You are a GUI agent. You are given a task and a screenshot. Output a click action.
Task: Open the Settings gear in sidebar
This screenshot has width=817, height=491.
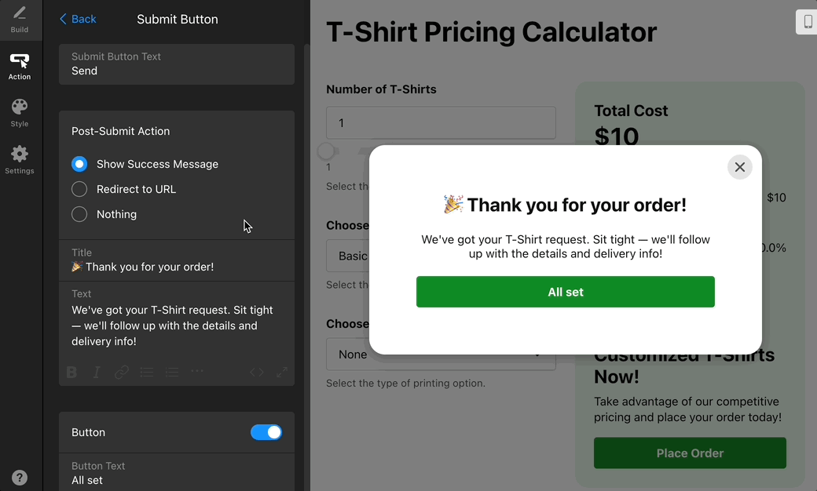pyautogui.click(x=20, y=159)
